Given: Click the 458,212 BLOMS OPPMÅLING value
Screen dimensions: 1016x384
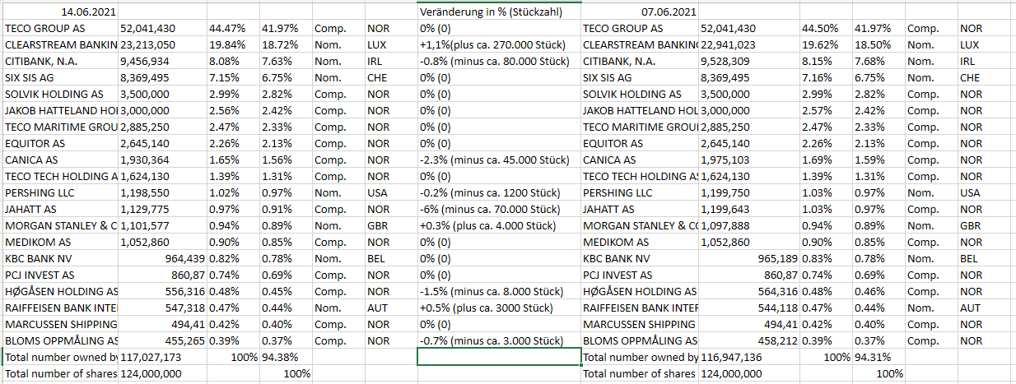Looking at the screenshot, I should (x=748, y=340).
